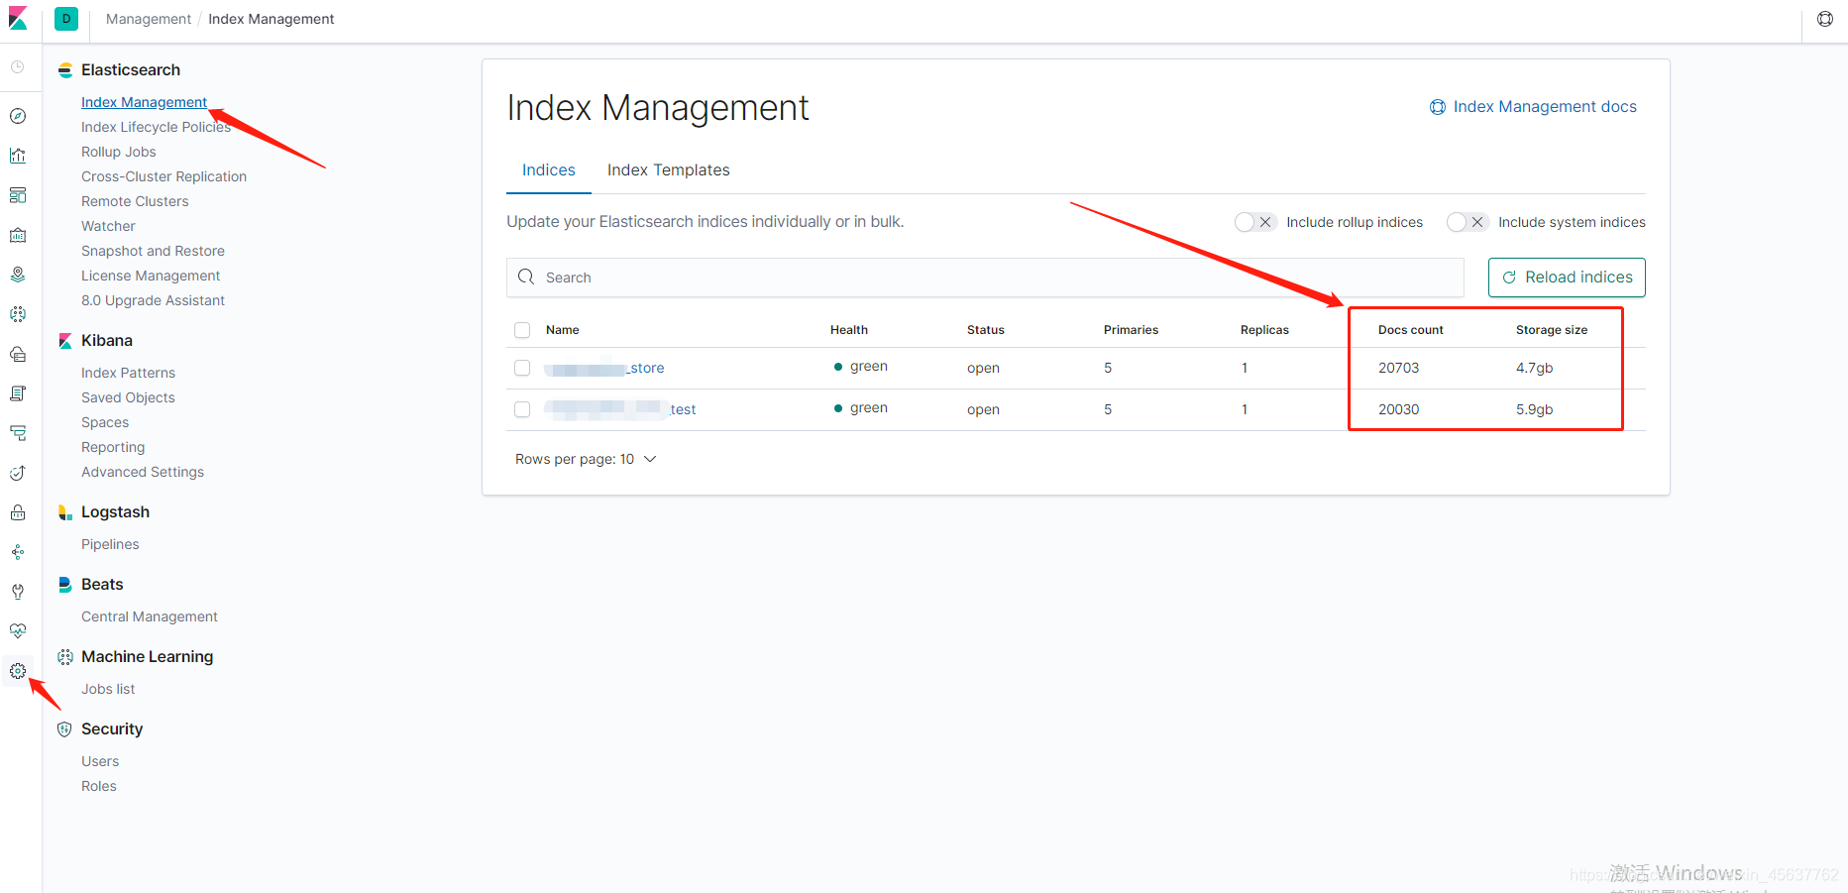Switch to the Indices tab
Screen dimensions: 1848x893
click(x=549, y=170)
